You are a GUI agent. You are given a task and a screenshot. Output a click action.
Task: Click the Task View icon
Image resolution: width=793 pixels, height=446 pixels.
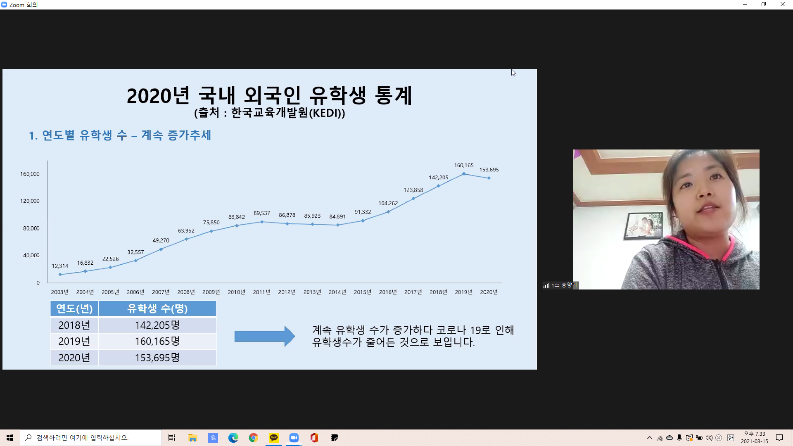point(172,438)
